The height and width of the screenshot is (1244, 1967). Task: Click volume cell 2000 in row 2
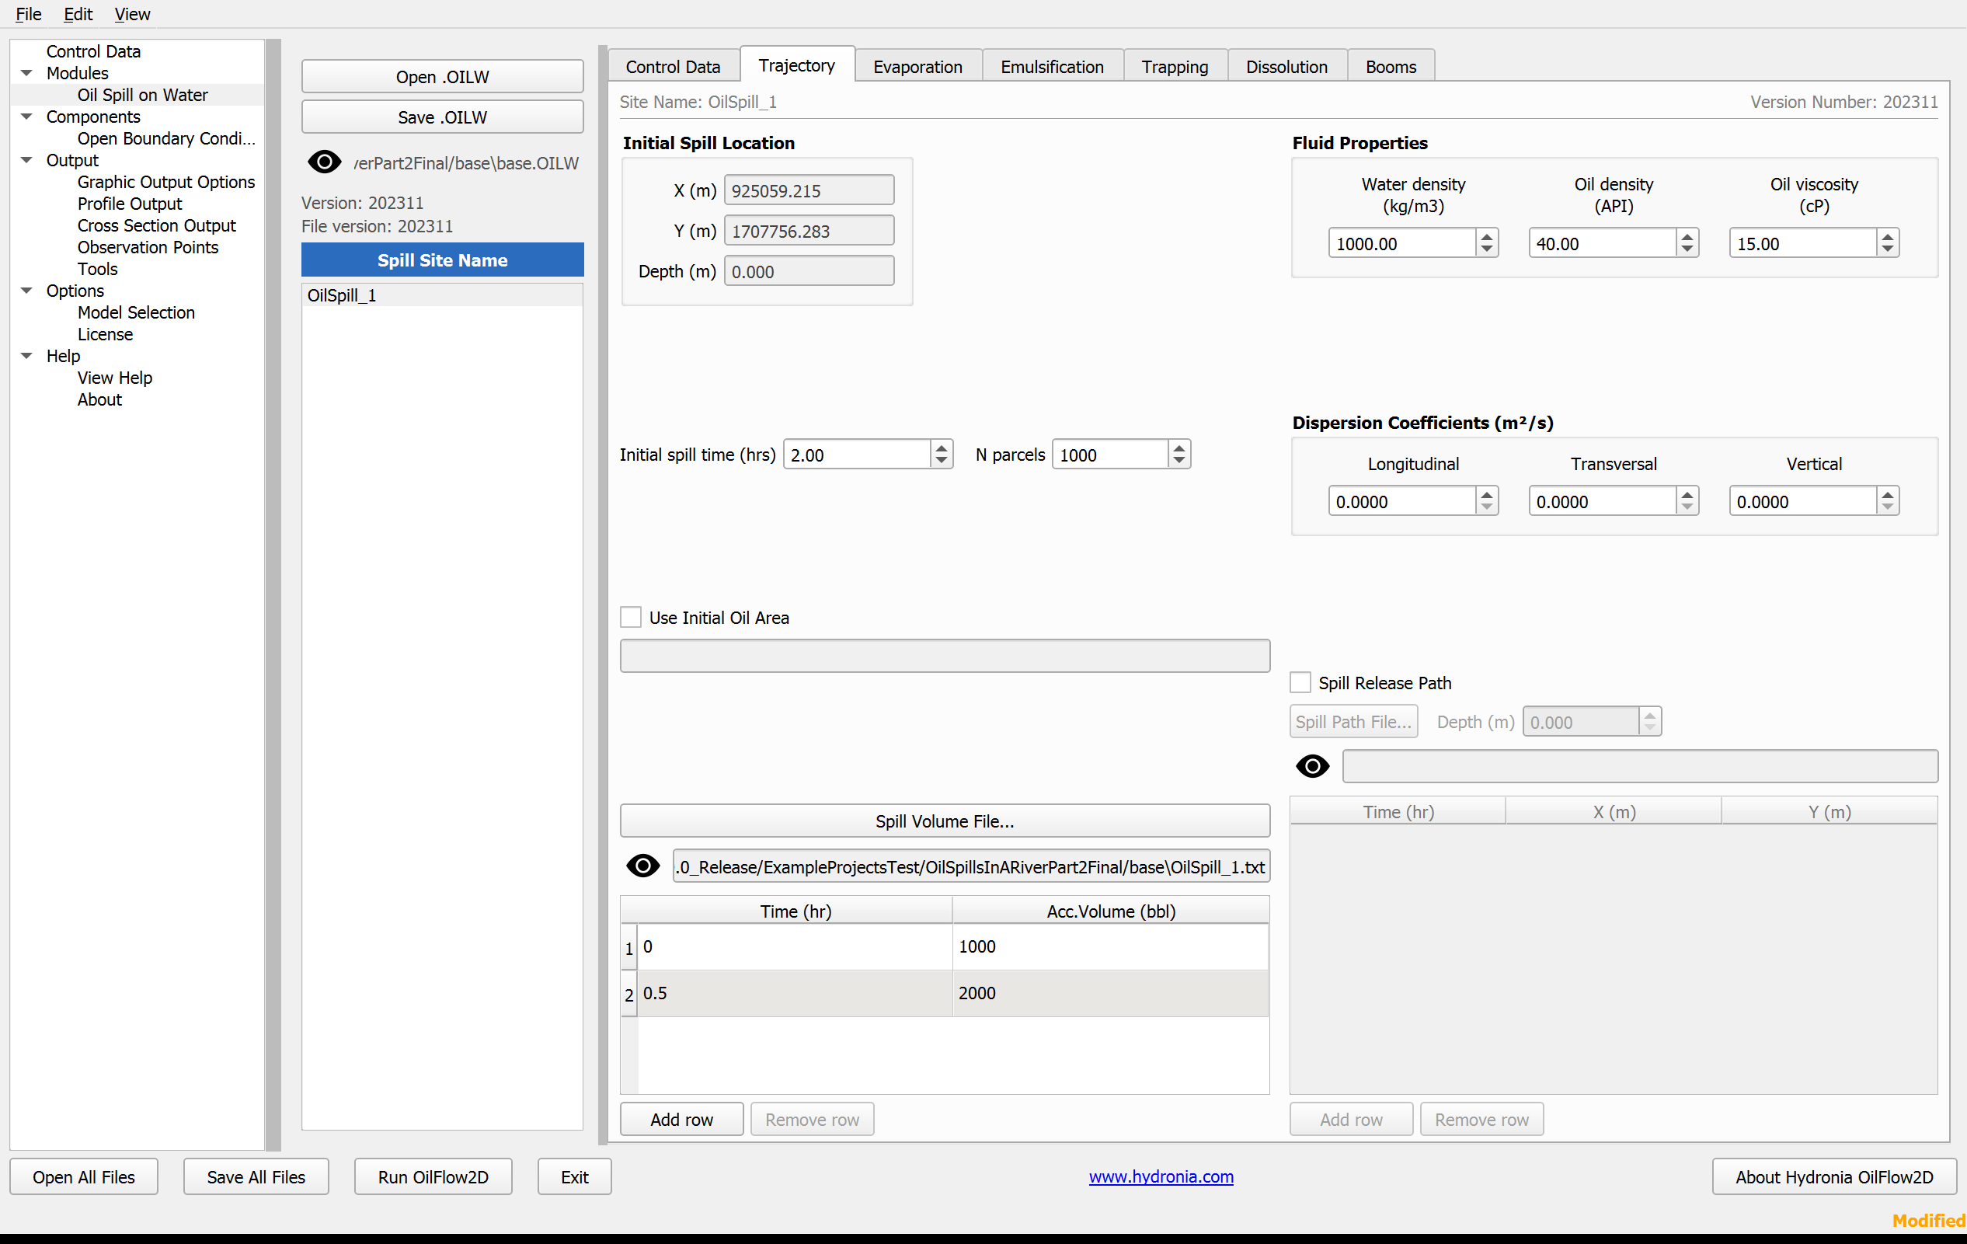[1110, 992]
